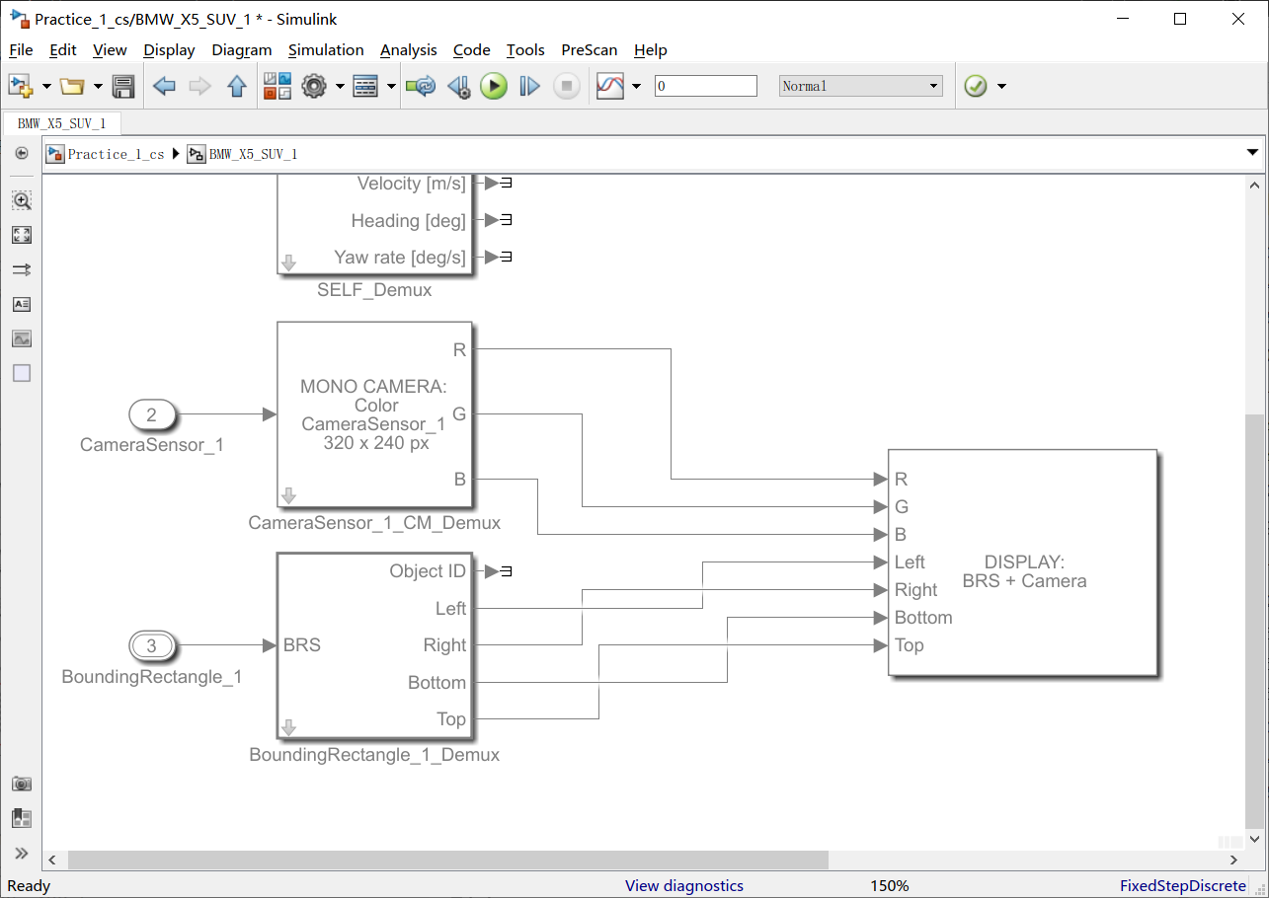Open the Library Browser icon

pyautogui.click(x=278, y=87)
